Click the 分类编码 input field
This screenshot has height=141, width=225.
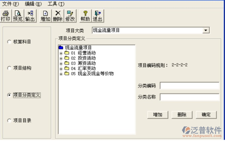pos(189,86)
